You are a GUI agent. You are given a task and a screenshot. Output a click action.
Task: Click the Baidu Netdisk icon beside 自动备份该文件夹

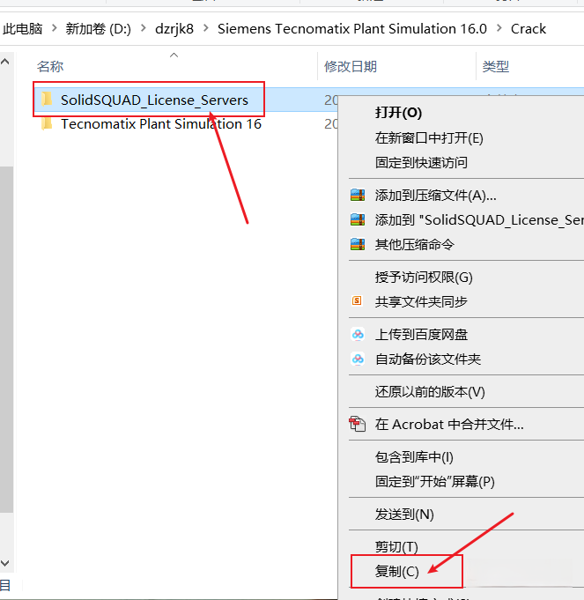358,359
